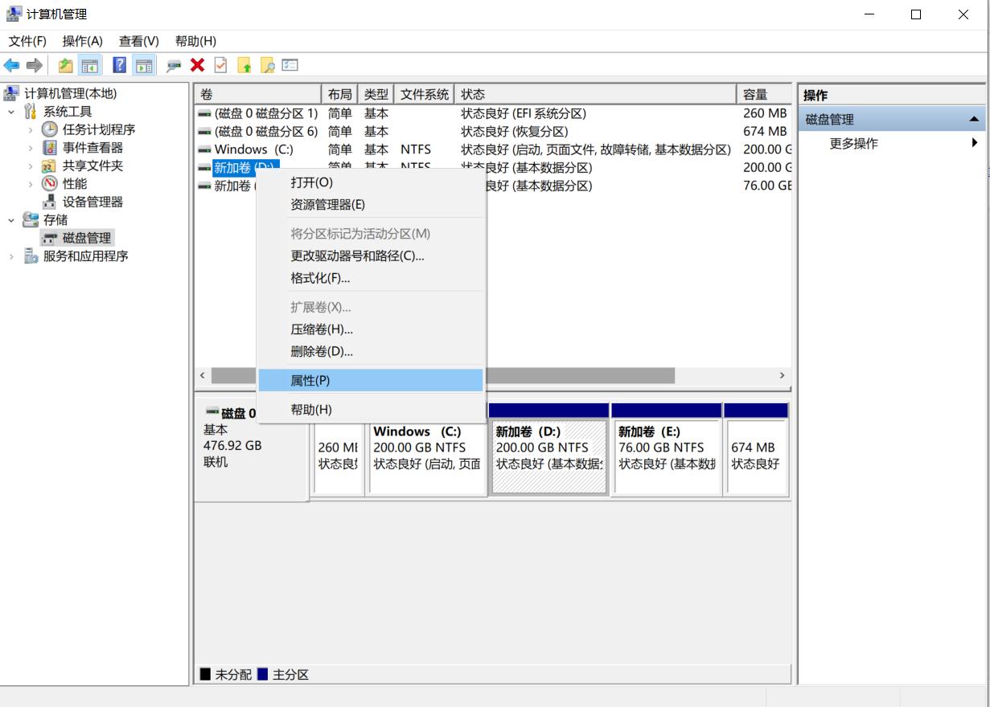The width and height of the screenshot is (990, 707).
Task: Open the 操作(A) menu in menu bar
Action: pyautogui.click(x=82, y=41)
